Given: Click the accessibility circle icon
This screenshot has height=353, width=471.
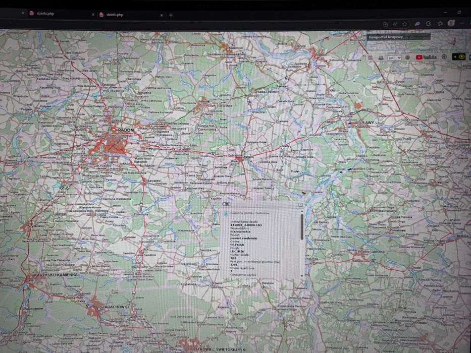Looking at the screenshot, I should [444, 56].
